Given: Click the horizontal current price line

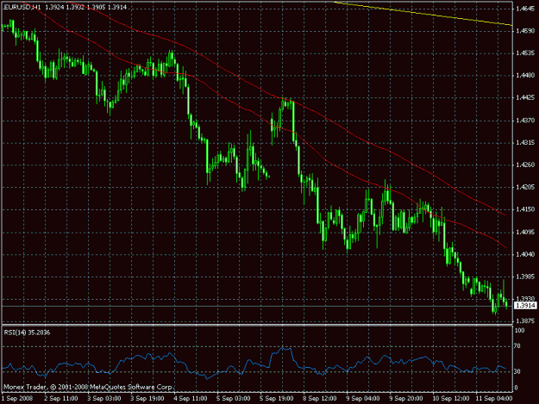Looking at the screenshot, I should (x=257, y=306).
